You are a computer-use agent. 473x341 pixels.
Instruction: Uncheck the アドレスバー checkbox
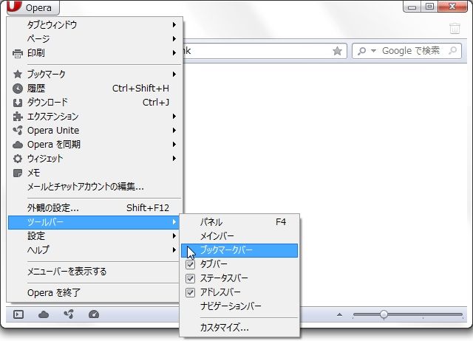pos(191,292)
